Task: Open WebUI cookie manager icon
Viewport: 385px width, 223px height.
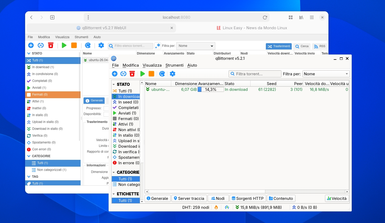Action: click(88, 45)
